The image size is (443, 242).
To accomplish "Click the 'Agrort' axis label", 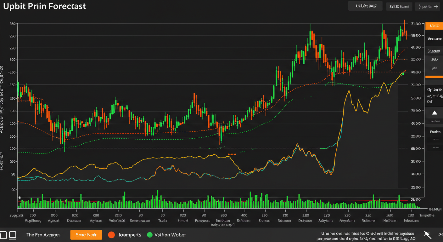I will [x=53, y=221].
